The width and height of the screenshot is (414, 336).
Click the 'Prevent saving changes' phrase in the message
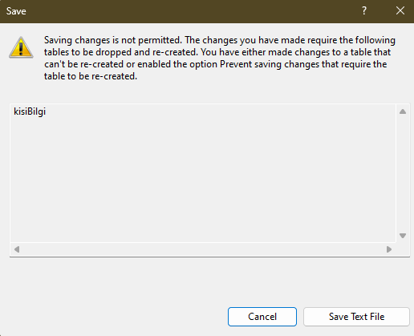pyautogui.click(x=270, y=64)
